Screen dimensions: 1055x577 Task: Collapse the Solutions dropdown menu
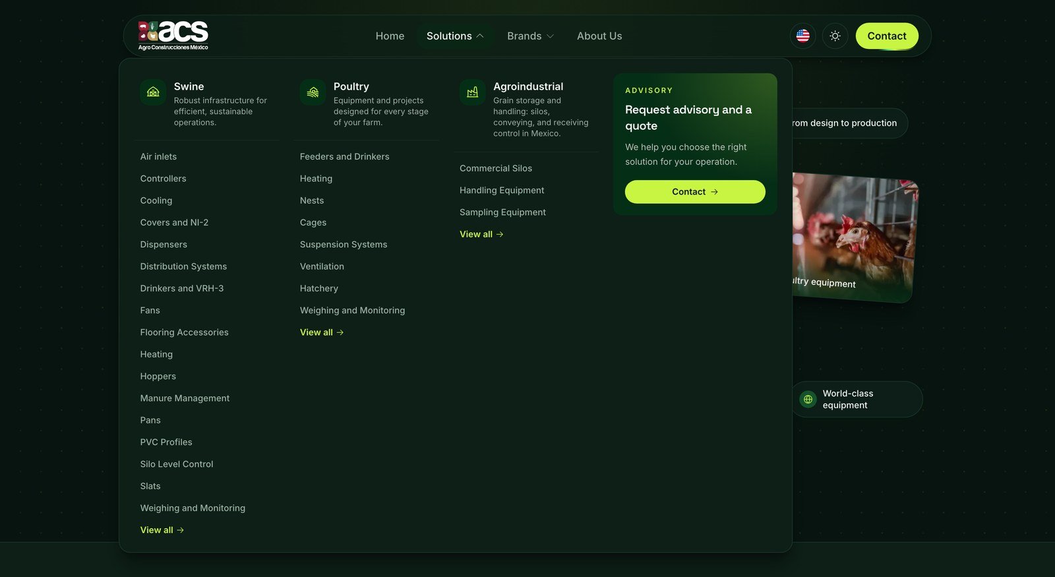click(x=455, y=36)
